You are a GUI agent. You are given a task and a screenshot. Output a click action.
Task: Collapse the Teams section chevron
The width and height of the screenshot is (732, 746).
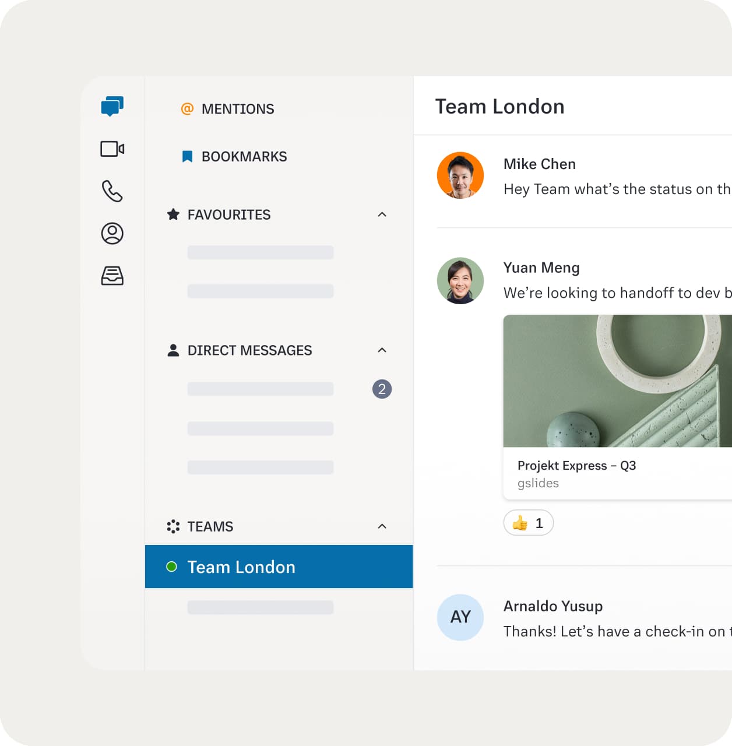pyautogui.click(x=382, y=526)
